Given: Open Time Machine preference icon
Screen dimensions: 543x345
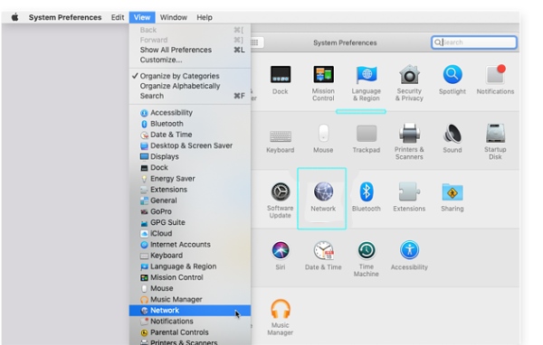Looking at the screenshot, I should [x=367, y=250].
